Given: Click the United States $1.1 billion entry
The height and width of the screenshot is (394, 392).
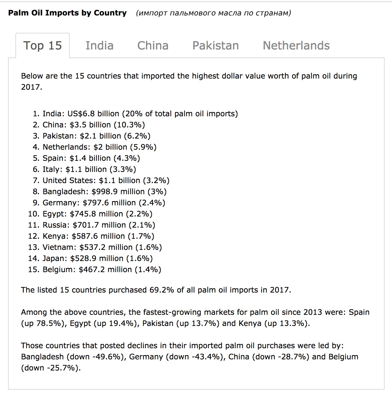Looking at the screenshot, I should click(106, 181).
